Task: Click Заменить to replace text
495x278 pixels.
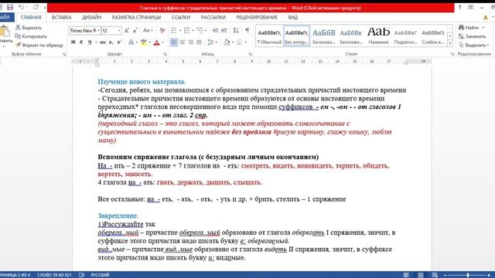Action: point(473,36)
